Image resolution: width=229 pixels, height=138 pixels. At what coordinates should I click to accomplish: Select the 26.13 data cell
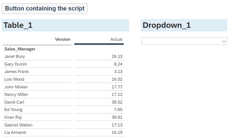pyautogui.click(x=116, y=56)
